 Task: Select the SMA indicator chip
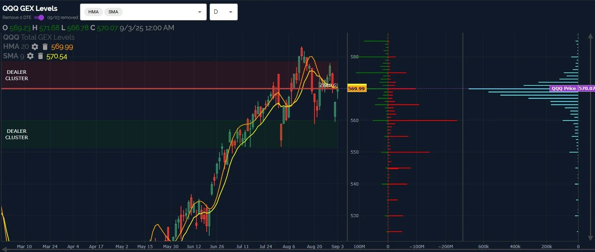pos(113,12)
